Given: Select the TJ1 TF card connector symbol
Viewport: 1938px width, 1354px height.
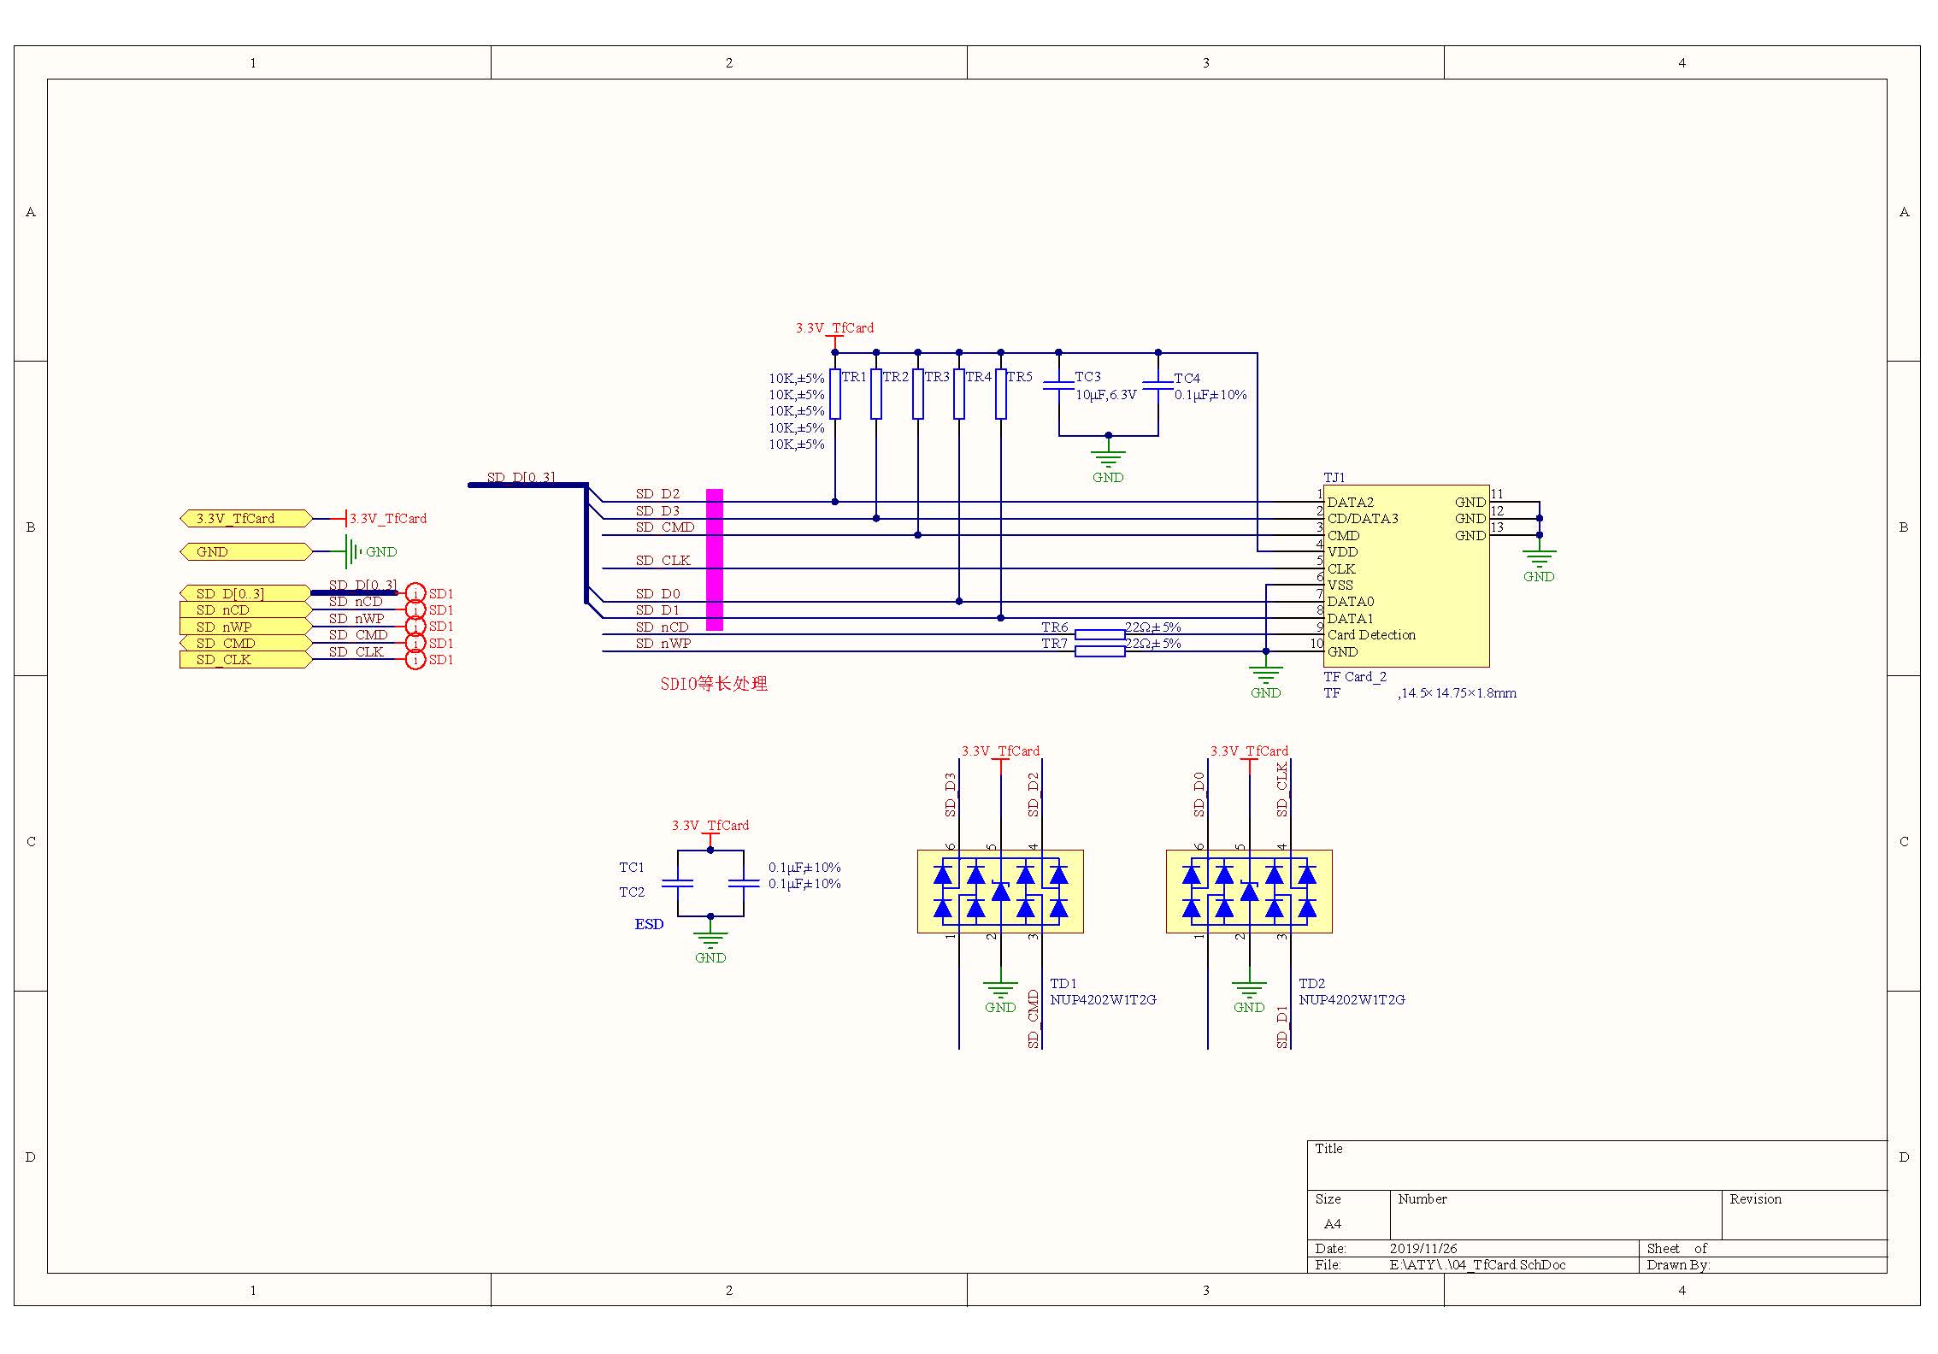Looking at the screenshot, I should coord(1405,577).
